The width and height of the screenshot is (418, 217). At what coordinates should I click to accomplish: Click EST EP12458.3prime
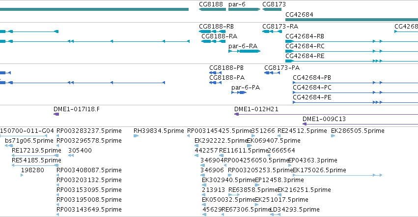click(257, 185)
